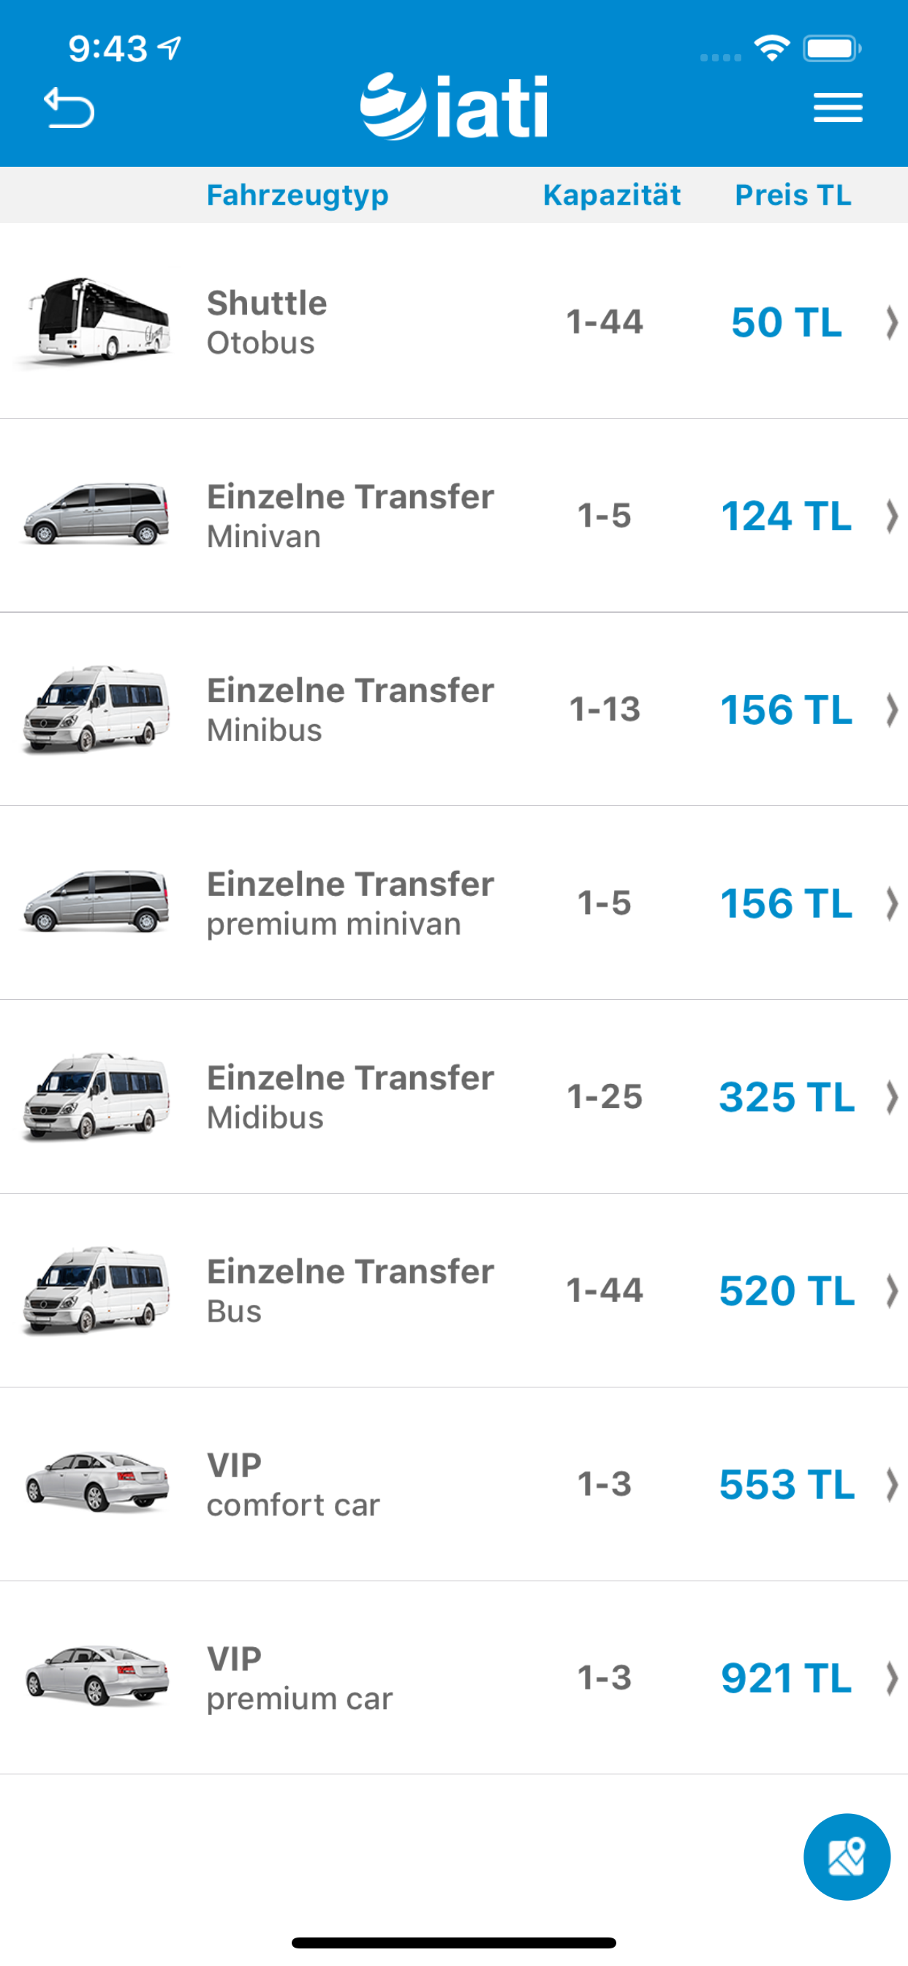Sort by Preis TL column header

[x=792, y=195]
